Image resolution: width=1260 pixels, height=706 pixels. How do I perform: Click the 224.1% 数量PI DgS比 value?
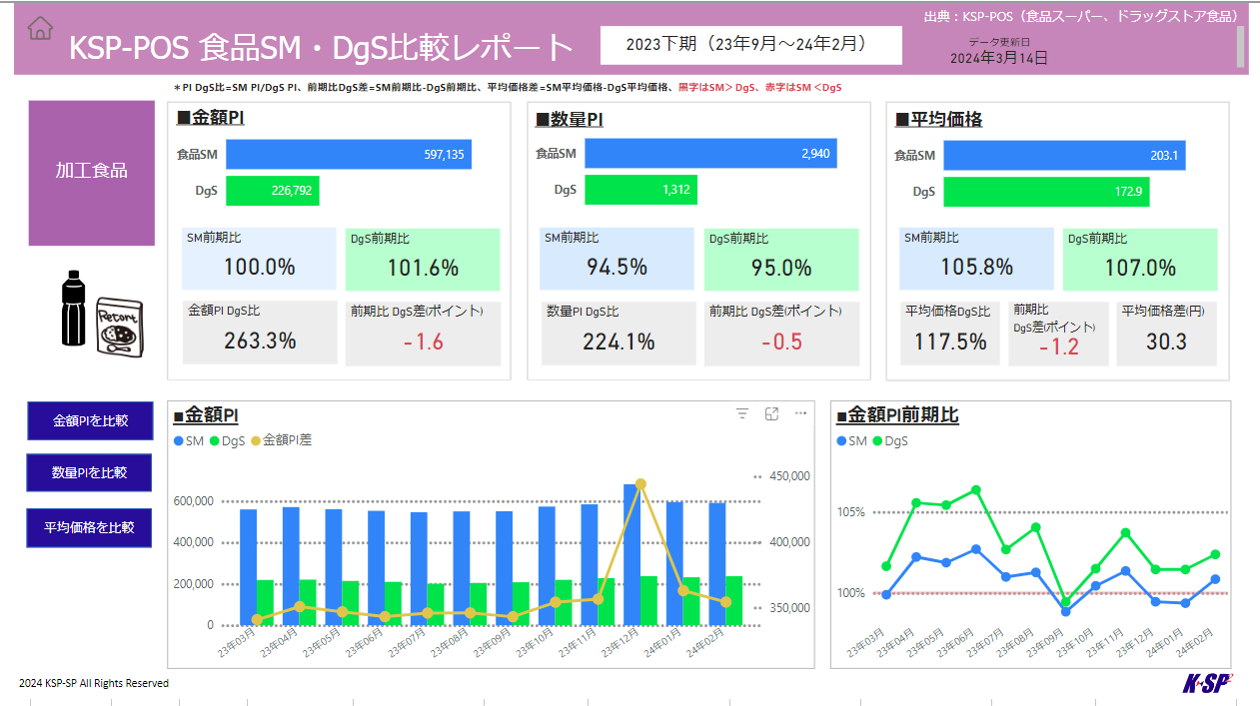pos(619,342)
